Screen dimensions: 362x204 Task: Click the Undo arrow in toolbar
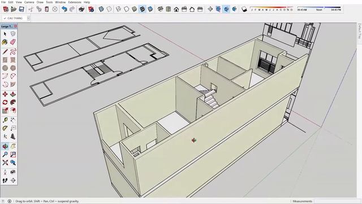(64, 9)
